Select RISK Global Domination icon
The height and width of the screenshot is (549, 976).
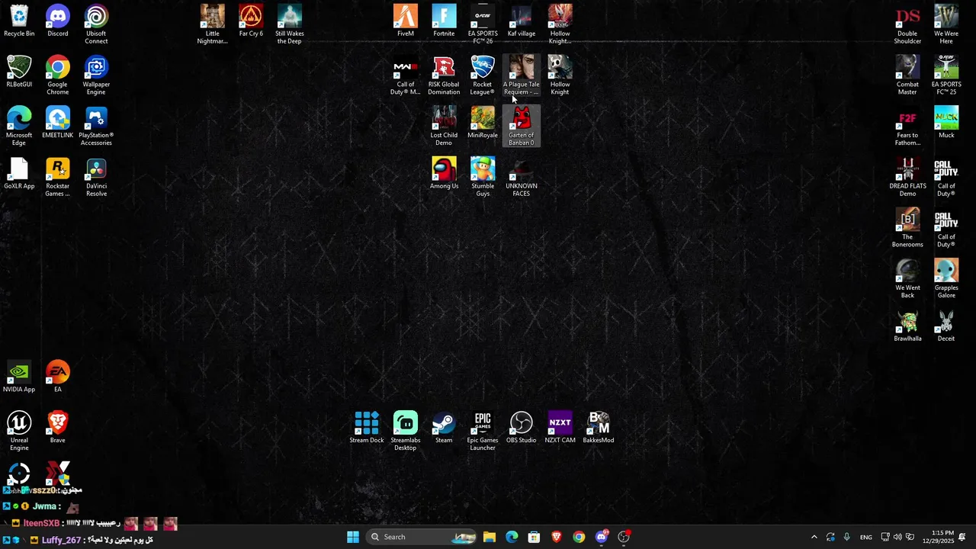(444, 75)
